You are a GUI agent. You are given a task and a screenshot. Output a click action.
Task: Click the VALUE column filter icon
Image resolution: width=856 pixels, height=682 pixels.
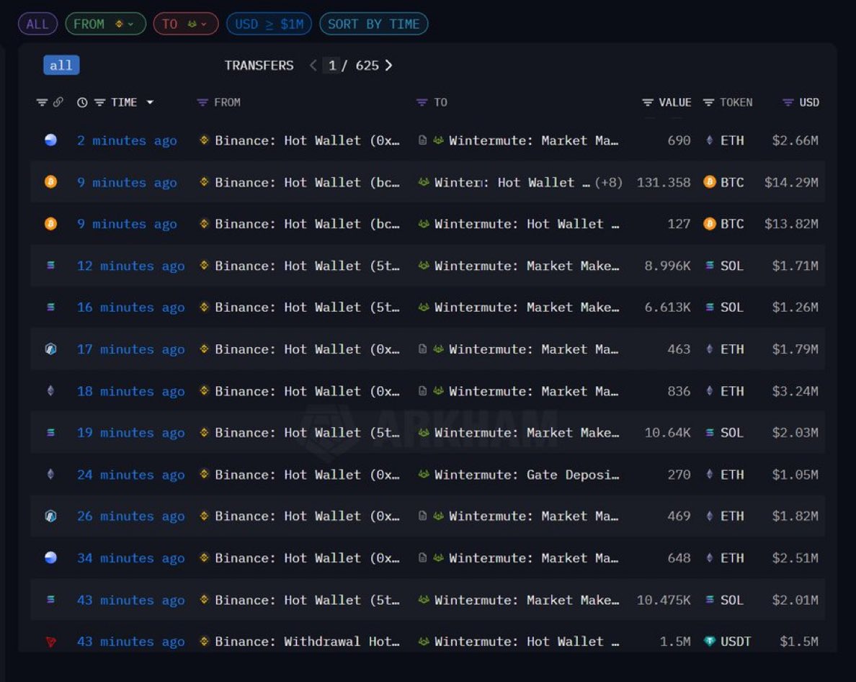click(x=648, y=102)
